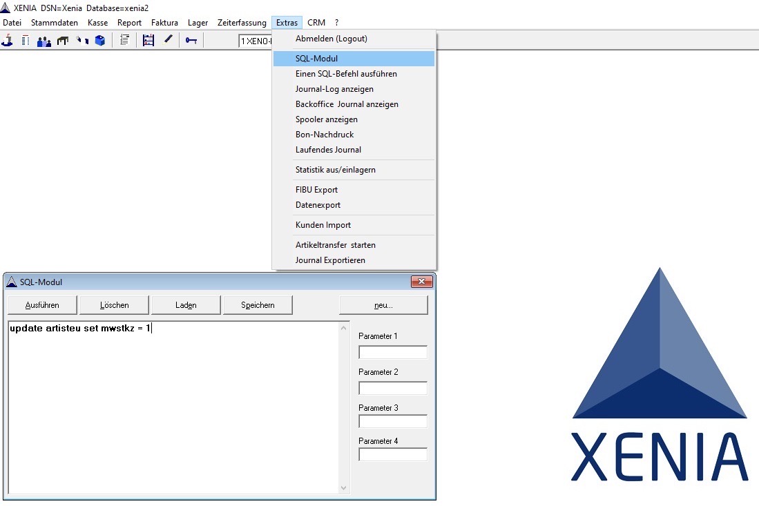Viewport: 759px width, 506px height.
Task: Open the Stammdaten menu
Action: [54, 22]
